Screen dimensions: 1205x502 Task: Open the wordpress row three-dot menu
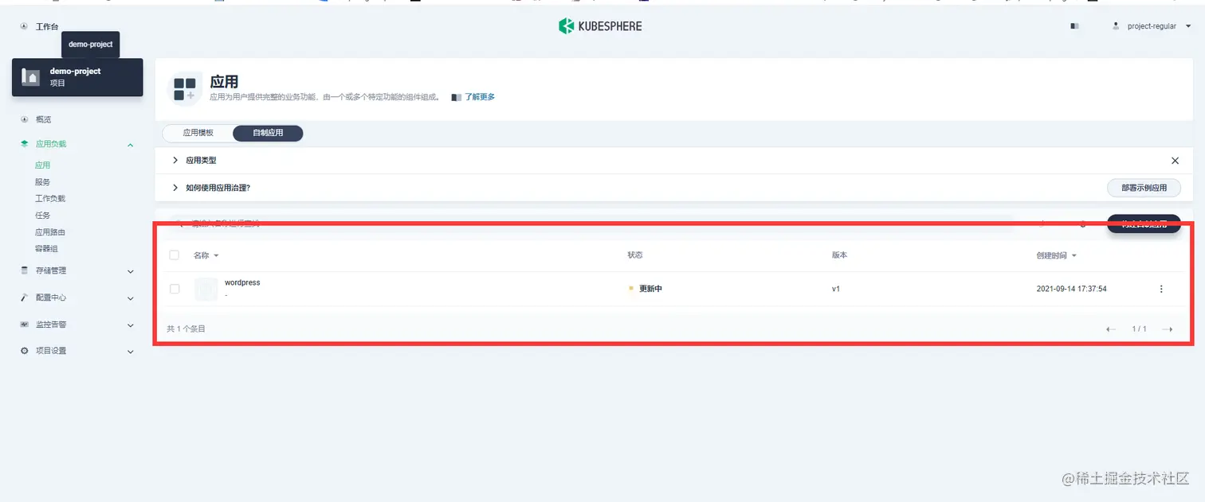1160,289
